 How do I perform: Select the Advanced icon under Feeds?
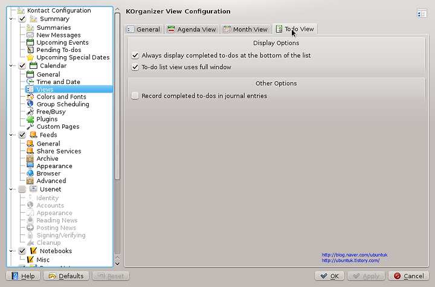[x=30, y=181]
